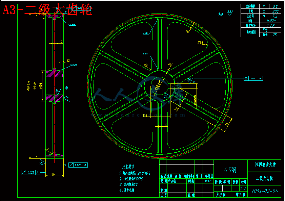Select the surface roughness symbol beside 其余
Image resolution: width=285 pixels, height=201 pixels.
pos(229,13)
